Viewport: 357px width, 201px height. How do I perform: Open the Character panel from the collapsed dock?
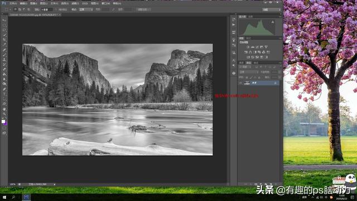(x=234, y=60)
